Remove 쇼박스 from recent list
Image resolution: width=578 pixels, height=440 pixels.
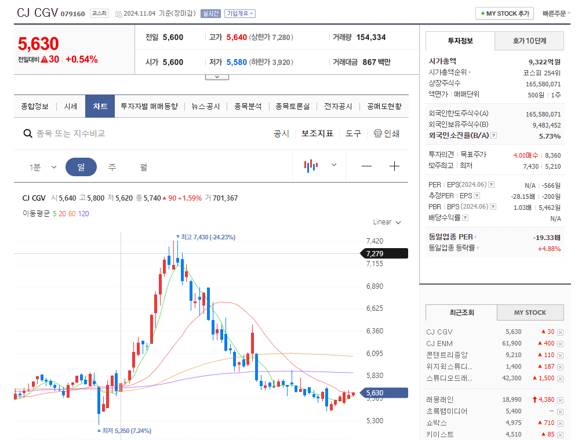pyautogui.click(x=560, y=423)
